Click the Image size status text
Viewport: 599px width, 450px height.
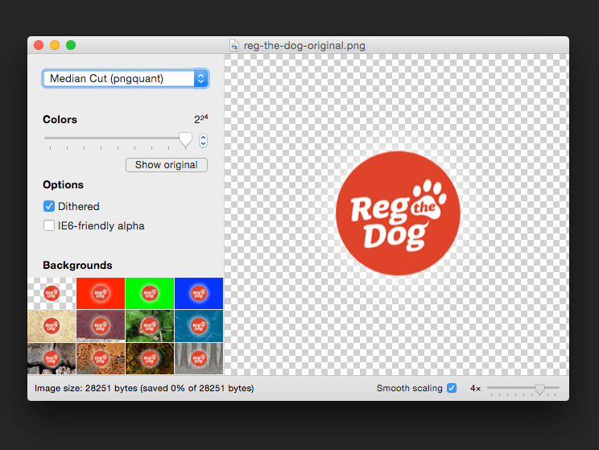point(144,388)
